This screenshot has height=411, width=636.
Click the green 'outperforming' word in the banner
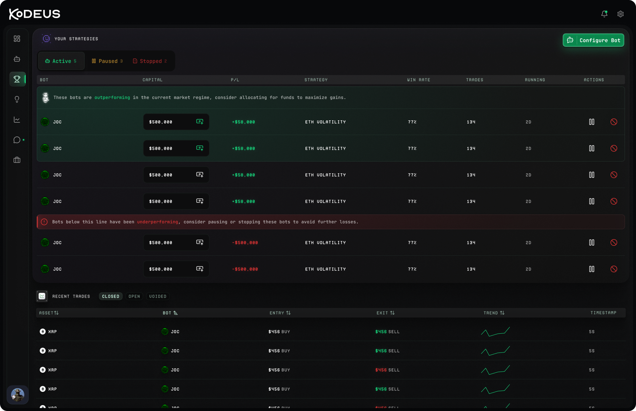click(x=112, y=98)
